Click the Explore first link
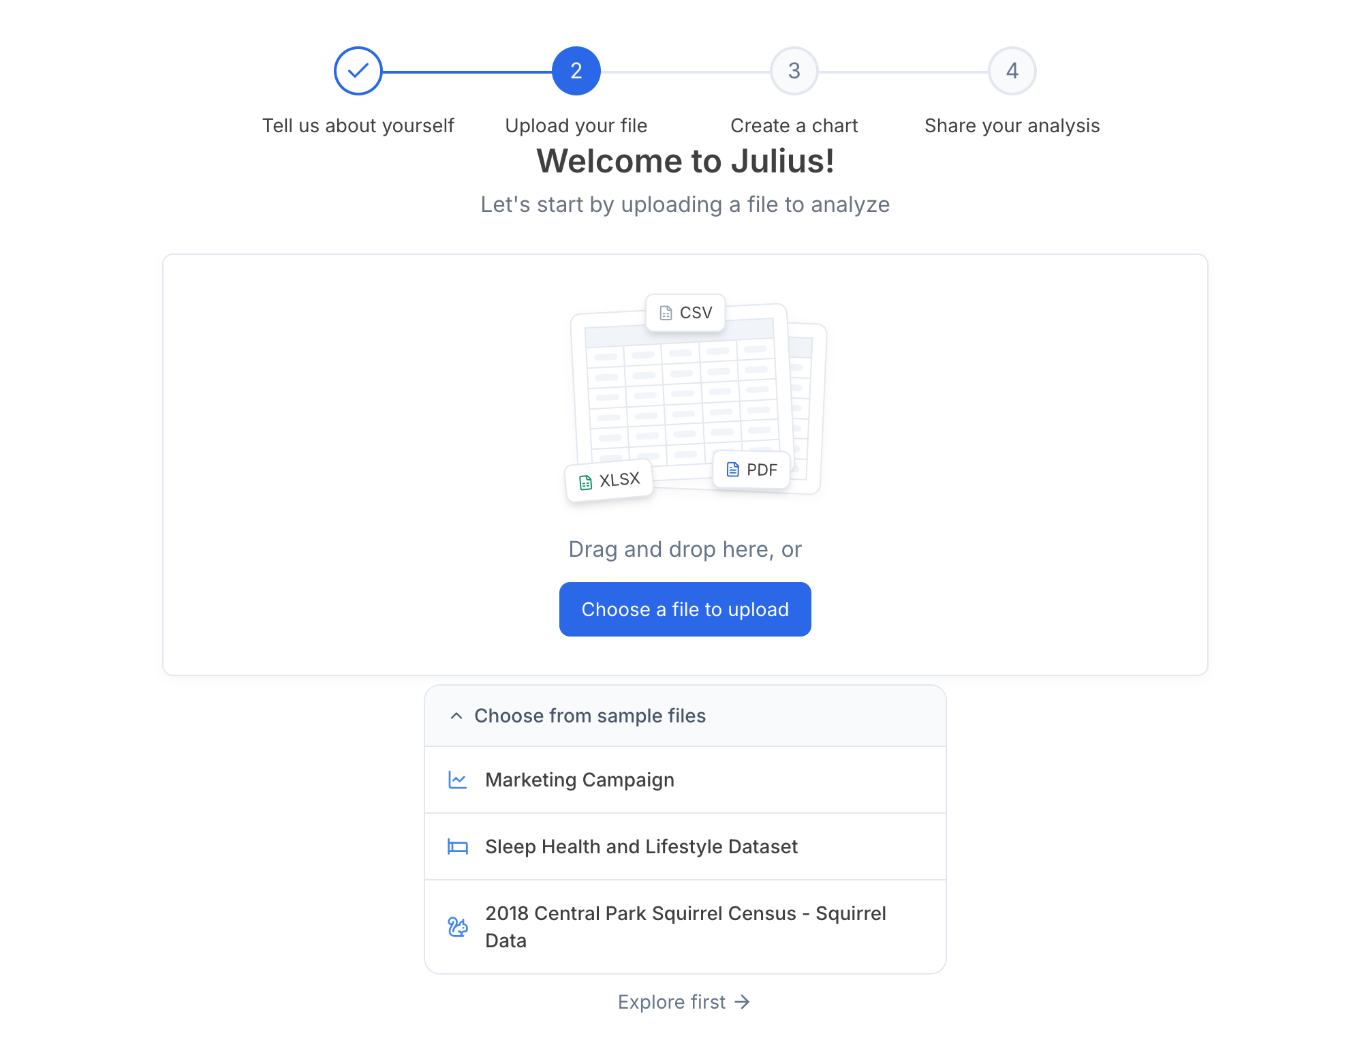 [684, 1002]
